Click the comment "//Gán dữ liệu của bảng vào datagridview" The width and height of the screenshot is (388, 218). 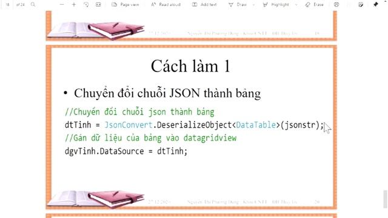click(x=151, y=138)
